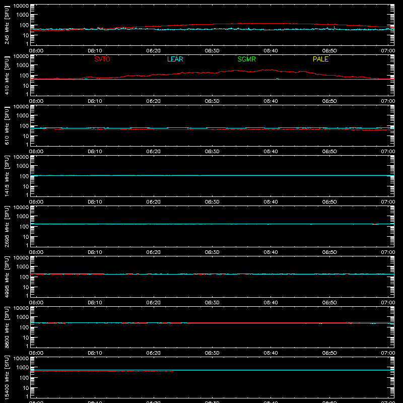Select the 8800 MHz [SFU] axis title

coord(7,327)
